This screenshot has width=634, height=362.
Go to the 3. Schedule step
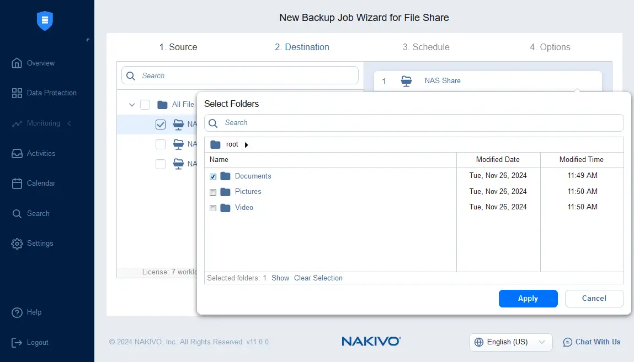426,47
